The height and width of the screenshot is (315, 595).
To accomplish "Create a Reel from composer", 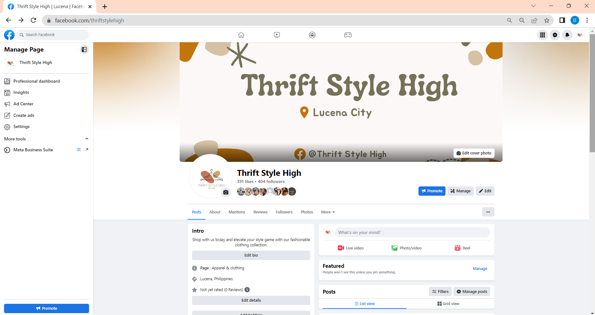I will click(x=462, y=248).
